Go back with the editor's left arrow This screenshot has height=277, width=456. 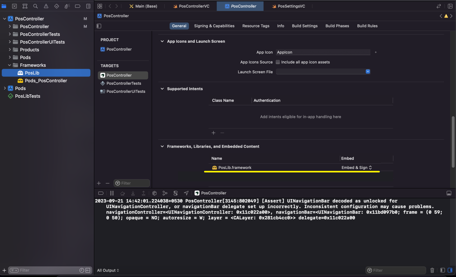pyautogui.click(x=110, y=6)
